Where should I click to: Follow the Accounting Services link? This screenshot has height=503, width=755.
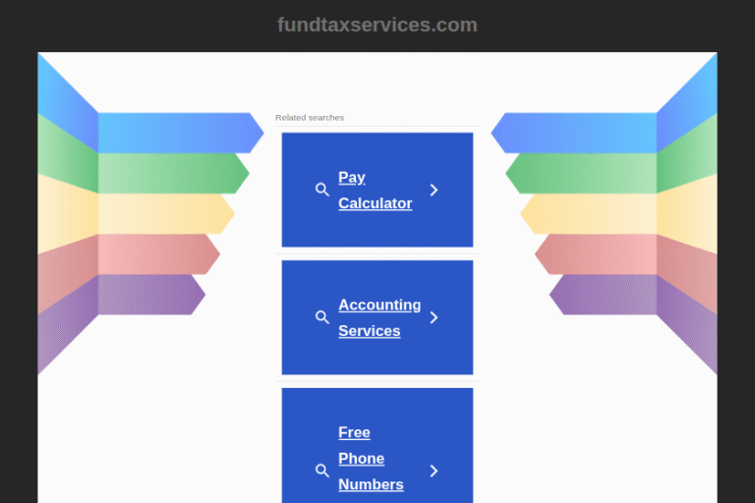point(378,317)
